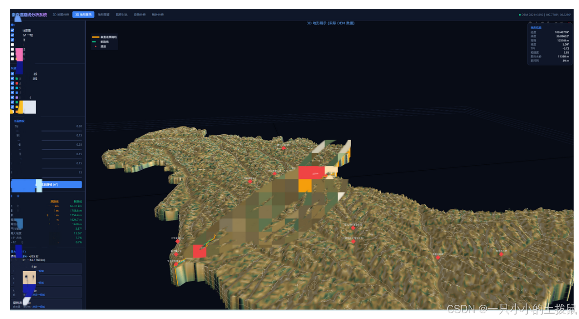
Task: Open the 路径对比 tab
Action: coord(122,15)
